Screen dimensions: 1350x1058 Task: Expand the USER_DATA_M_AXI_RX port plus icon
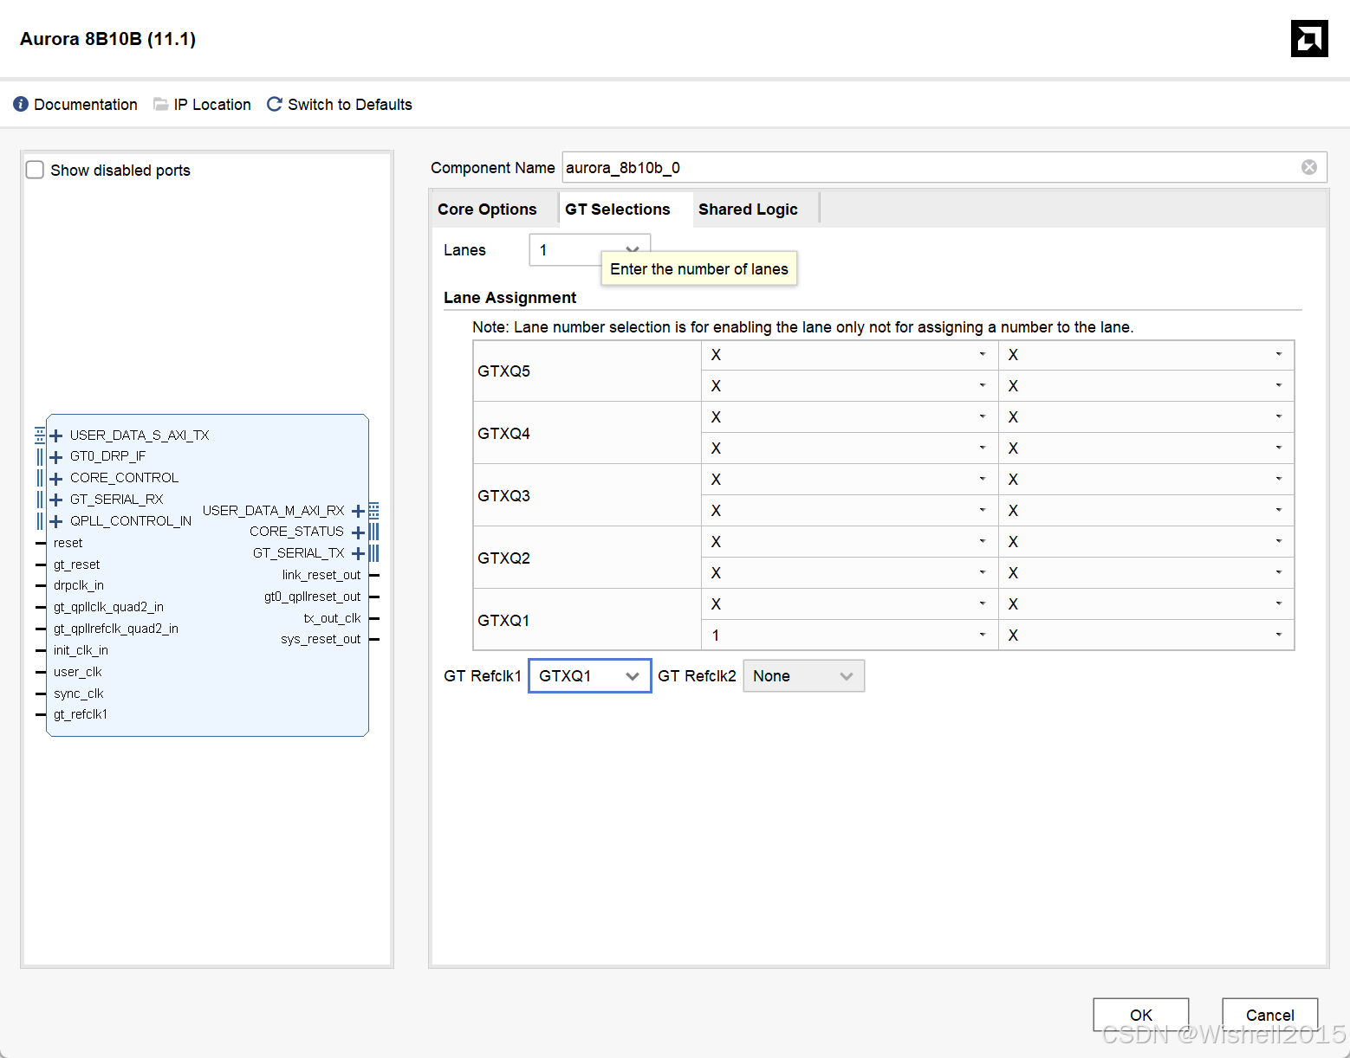(x=358, y=511)
